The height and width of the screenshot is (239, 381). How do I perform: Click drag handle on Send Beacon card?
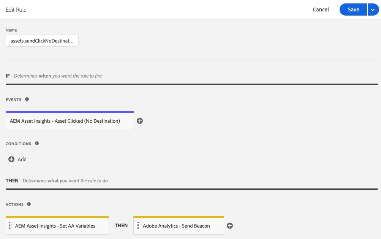pos(138,226)
